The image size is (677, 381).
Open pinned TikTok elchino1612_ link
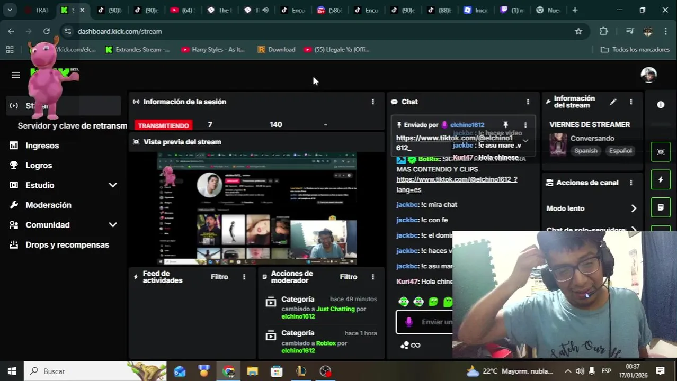tap(455, 143)
